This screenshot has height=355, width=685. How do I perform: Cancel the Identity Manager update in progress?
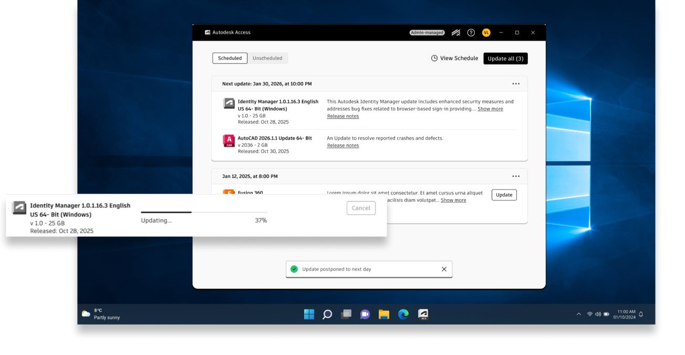361,208
